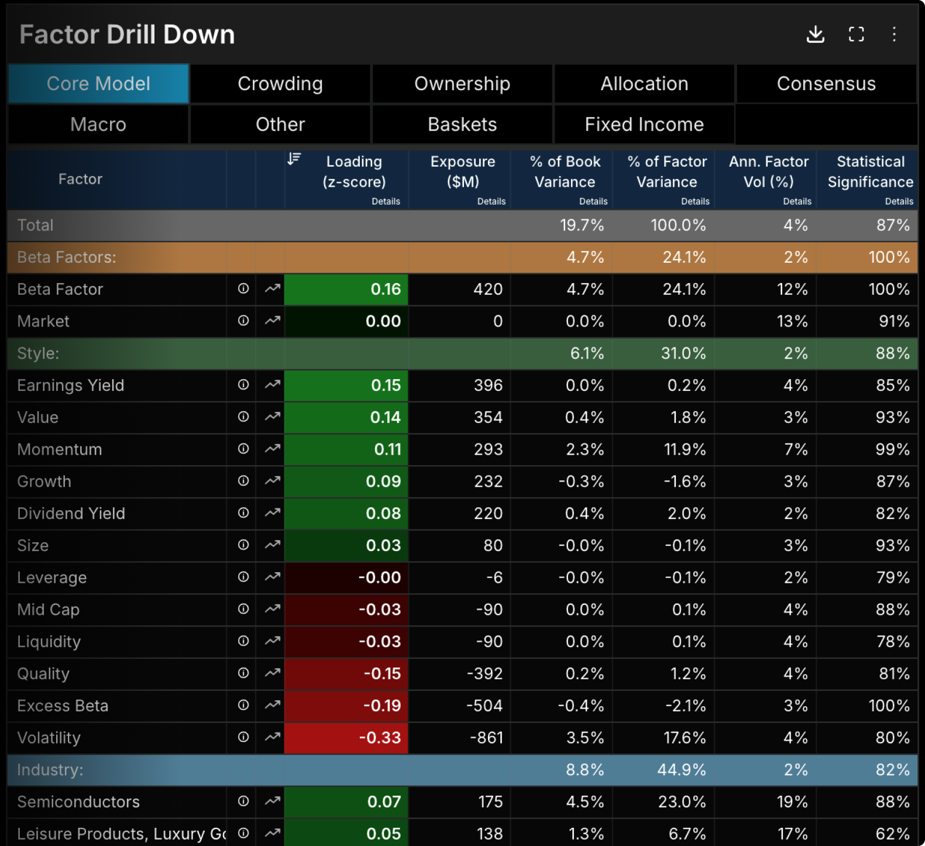Image resolution: width=925 pixels, height=846 pixels.
Task: Click the Factor column header
Action: click(81, 179)
